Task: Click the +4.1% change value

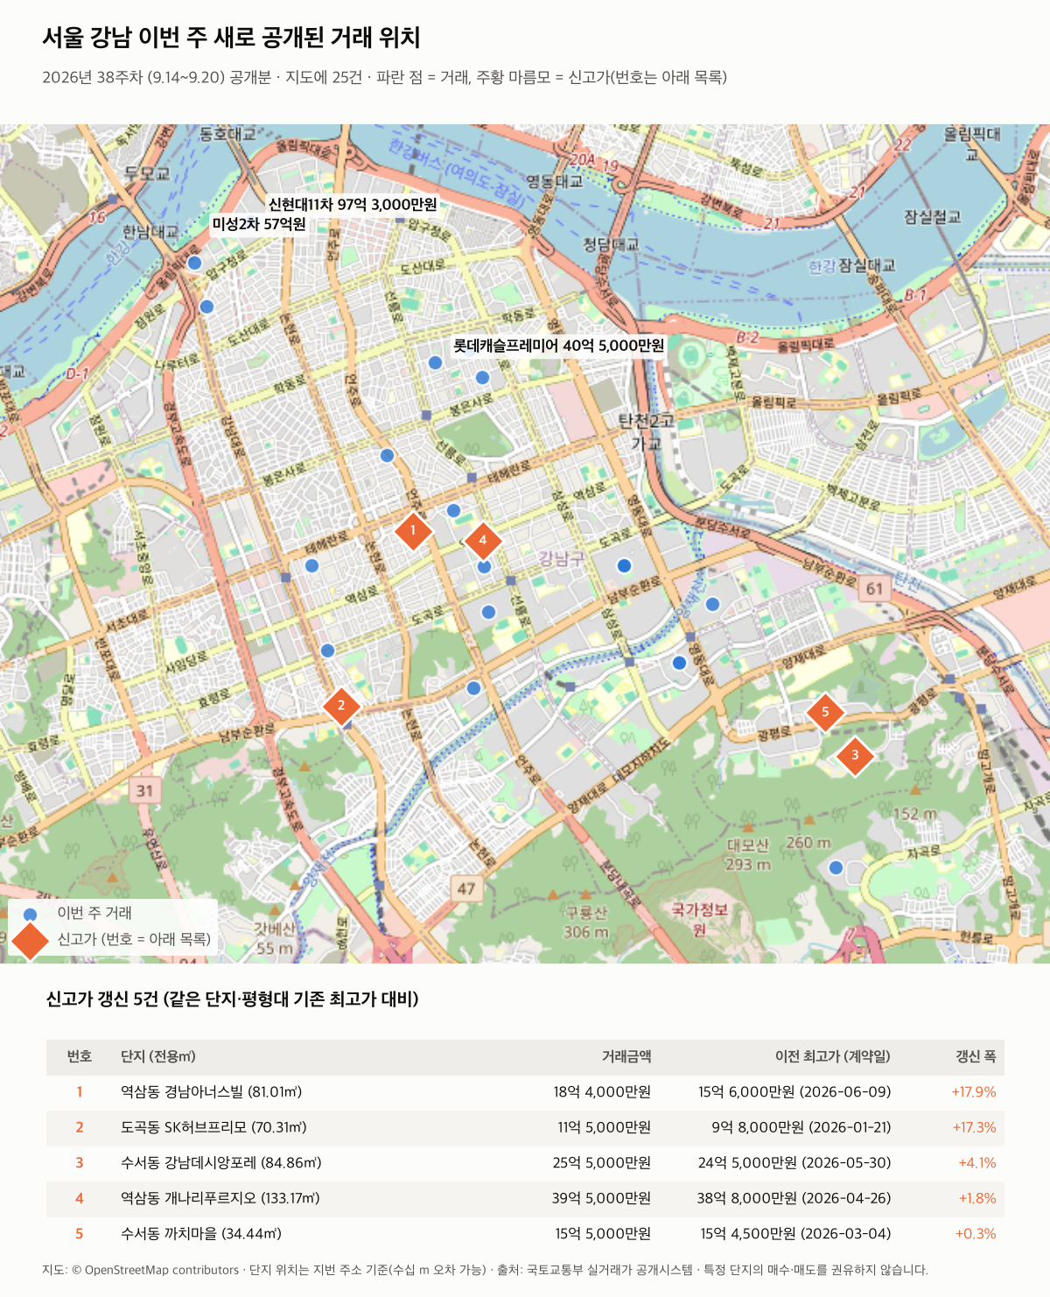Action: point(977,1163)
